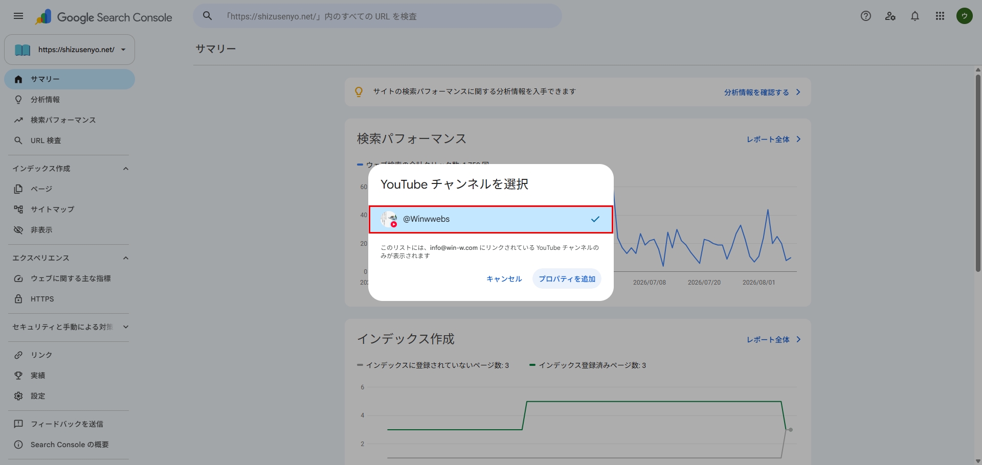Click the crossed-eye icon beside 非表示
Viewport: 982px width, 465px height.
[x=18, y=230]
